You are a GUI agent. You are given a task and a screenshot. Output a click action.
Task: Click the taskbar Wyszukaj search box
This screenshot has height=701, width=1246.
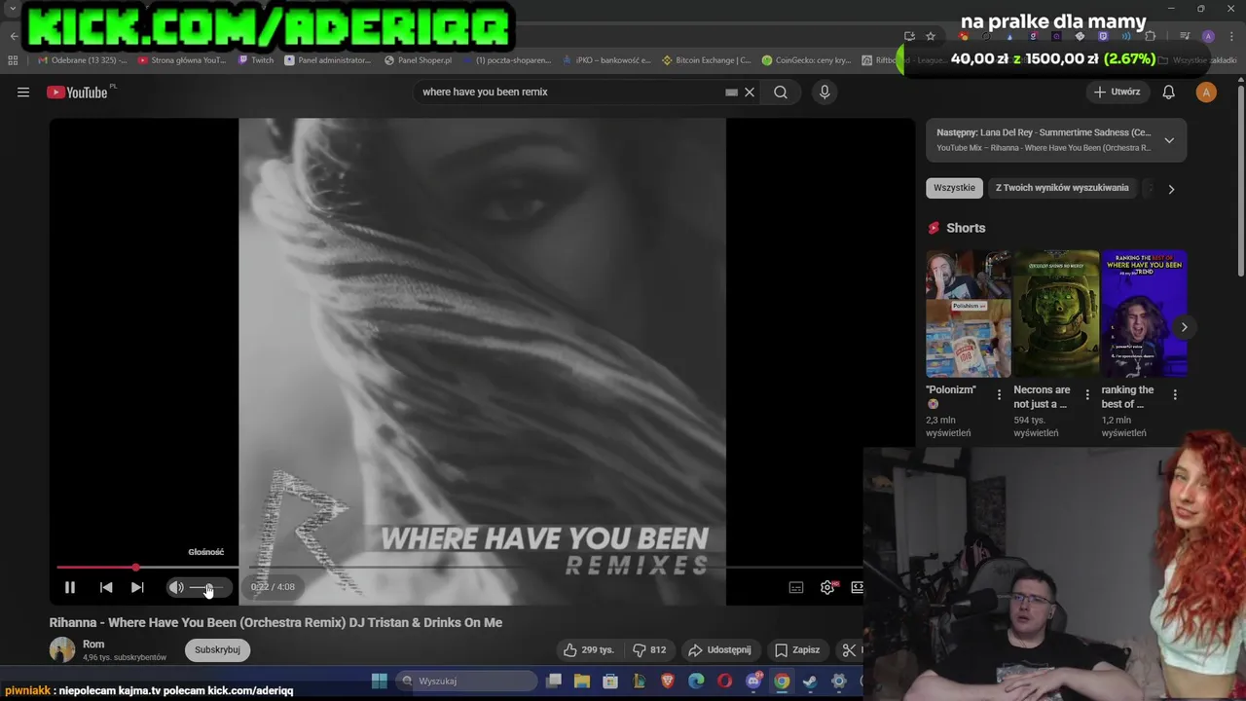tap(465, 681)
